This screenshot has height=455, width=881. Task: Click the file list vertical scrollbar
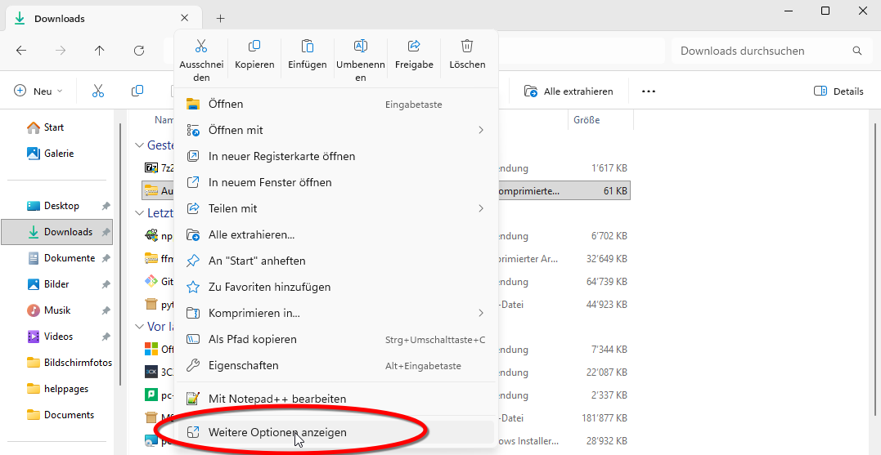(x=874, y=270)
